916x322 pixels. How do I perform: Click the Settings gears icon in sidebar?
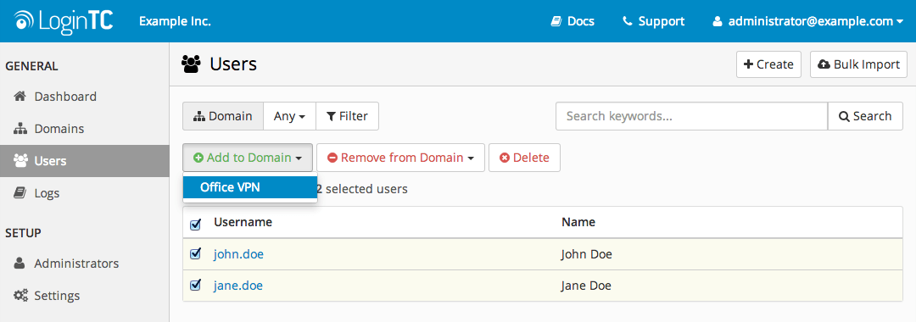pyautogui.click(x=20, y=295)
